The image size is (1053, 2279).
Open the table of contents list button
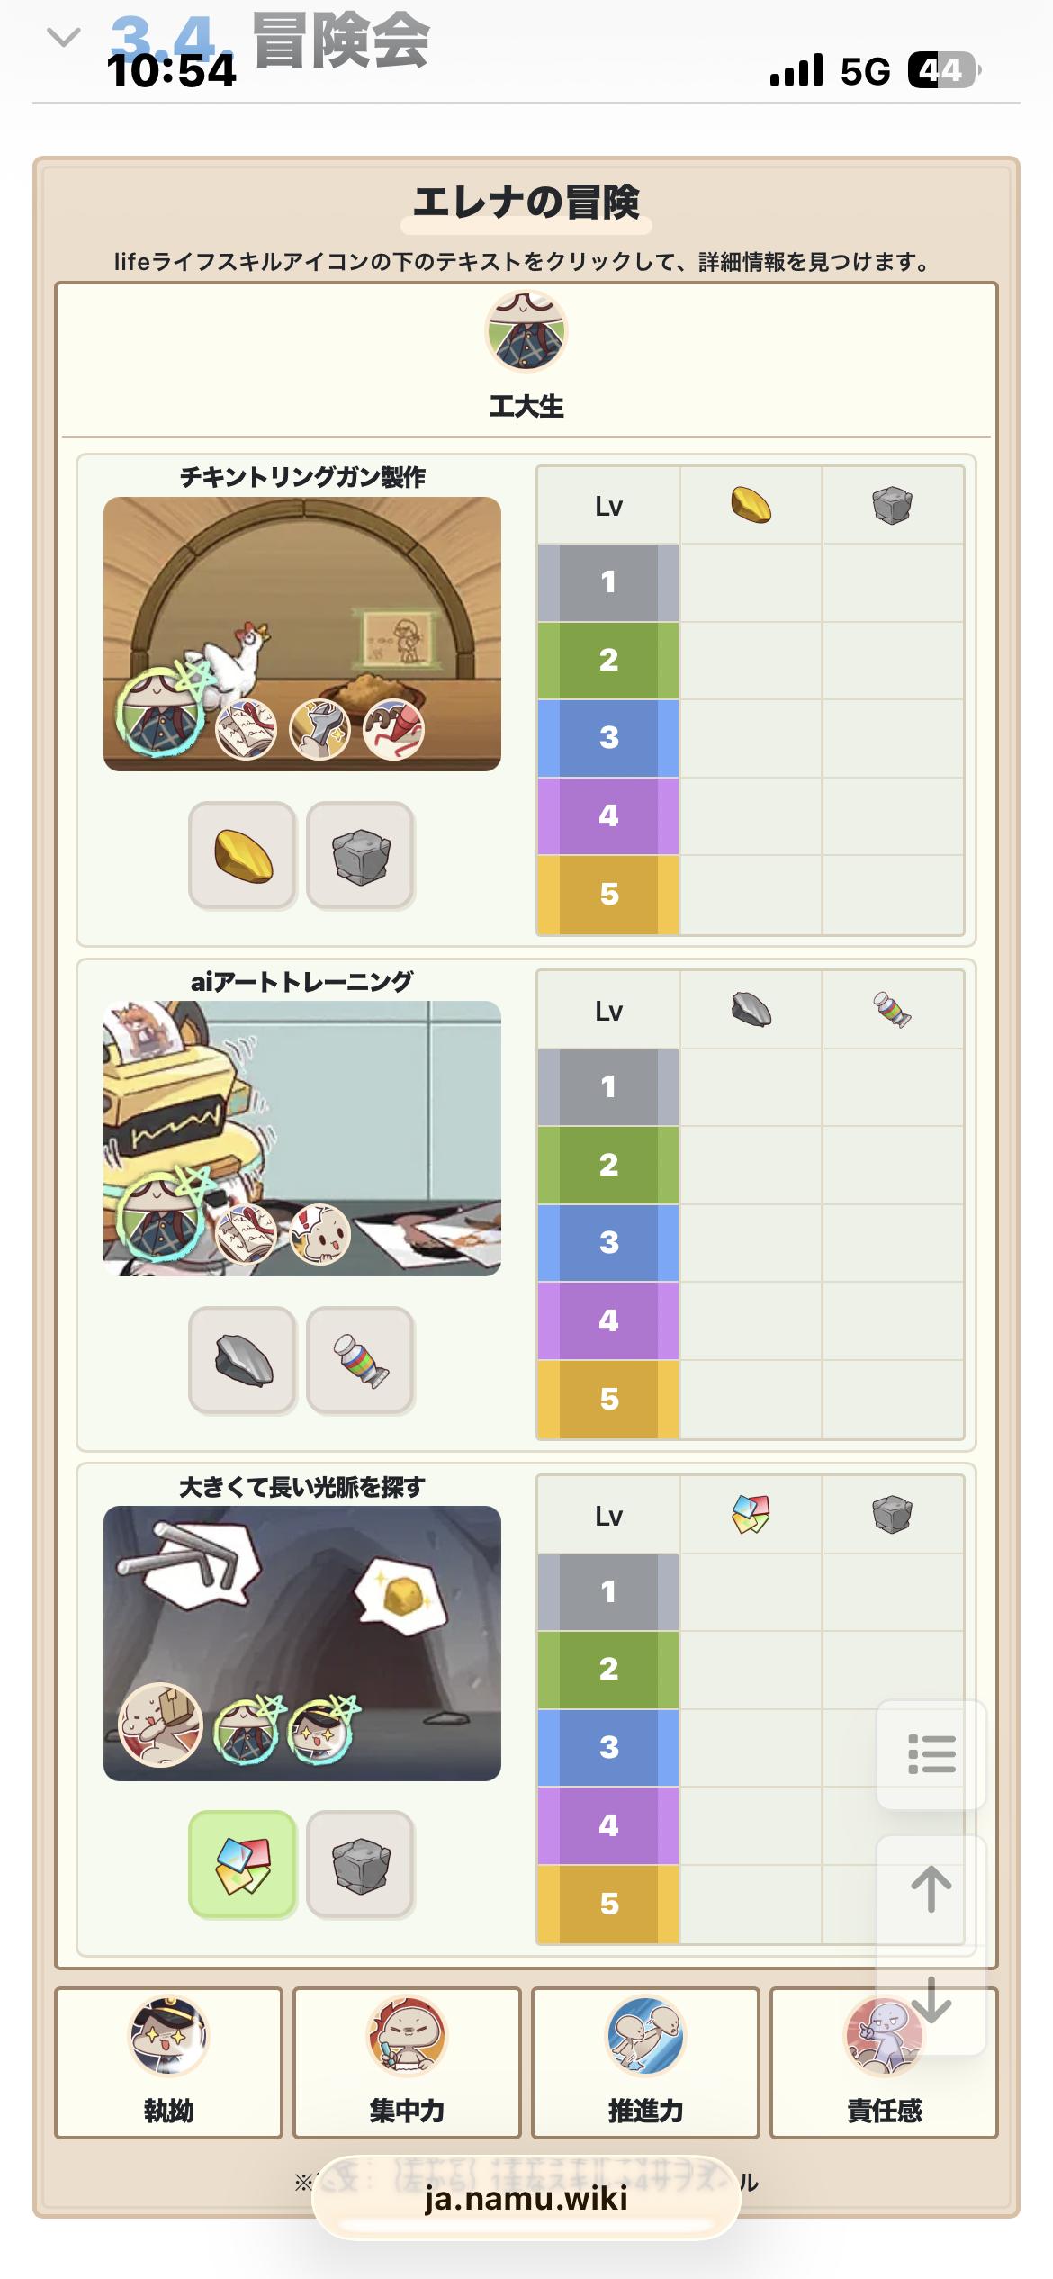931,1754
